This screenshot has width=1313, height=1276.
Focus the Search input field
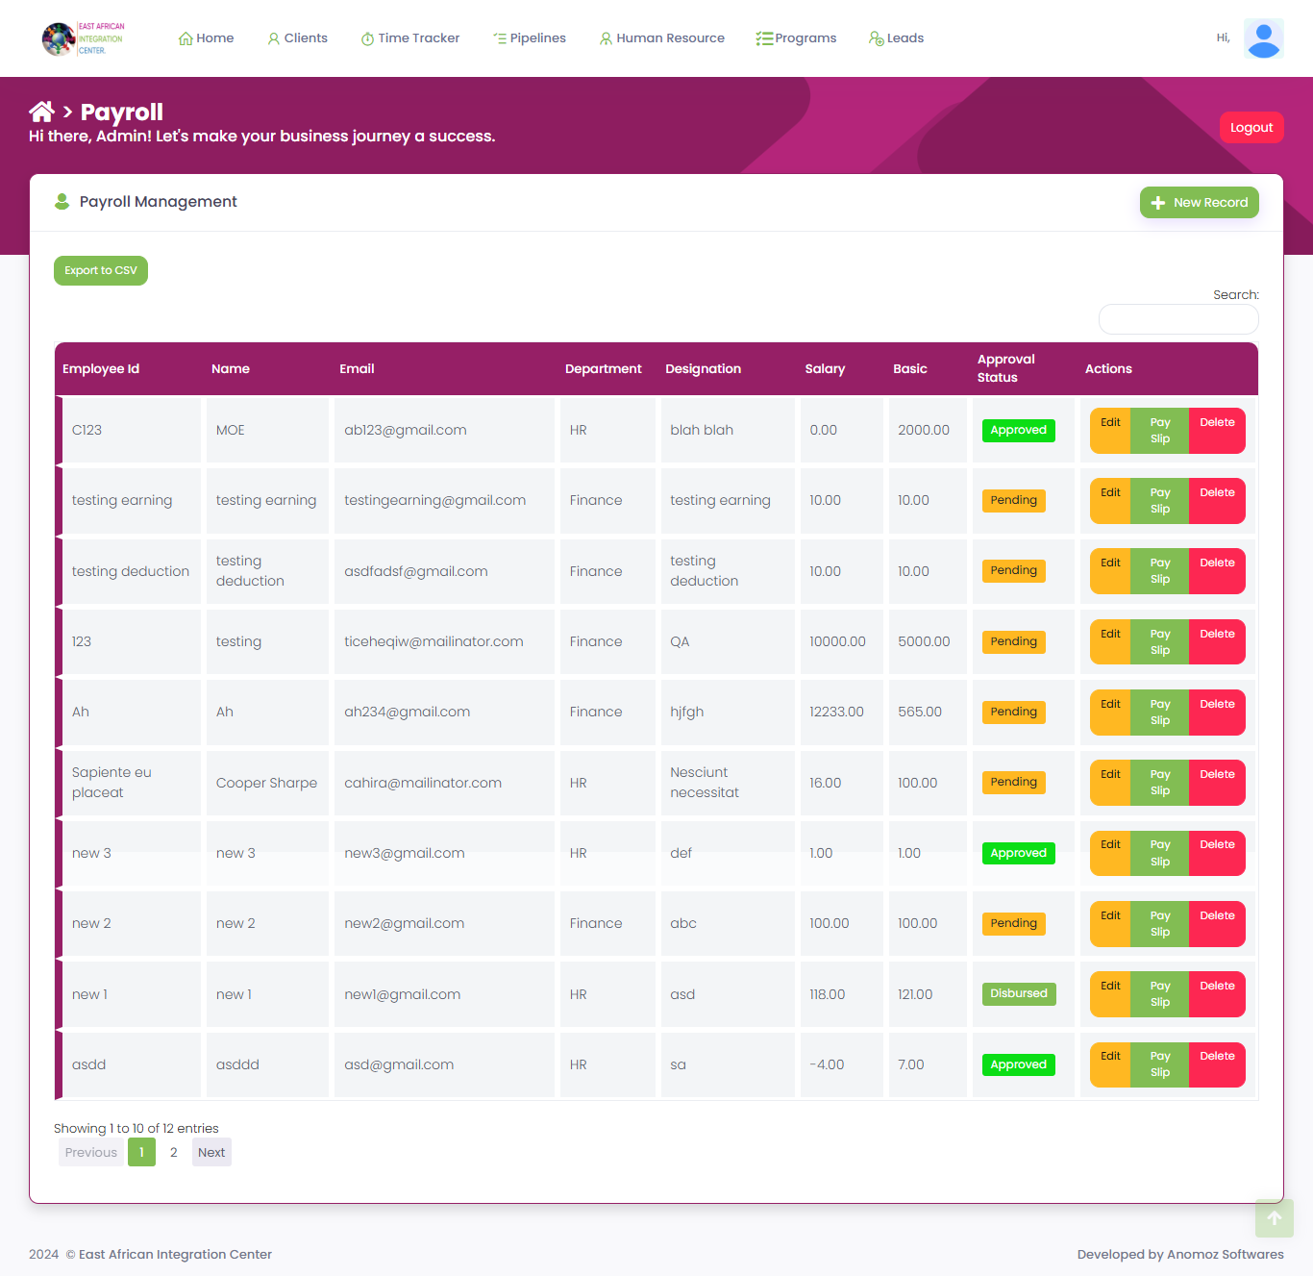1177,319
